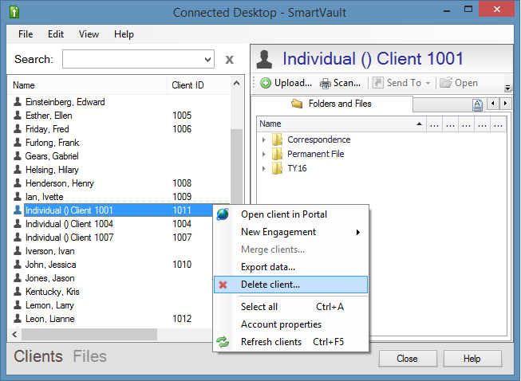Click the client list horizontal scrollbar thumb
The image size is (521, 381).
(89, 334)
